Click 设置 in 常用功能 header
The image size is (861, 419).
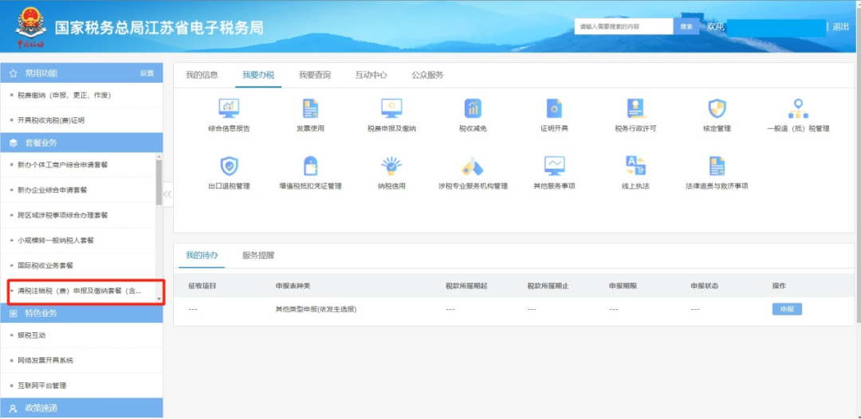147,73
